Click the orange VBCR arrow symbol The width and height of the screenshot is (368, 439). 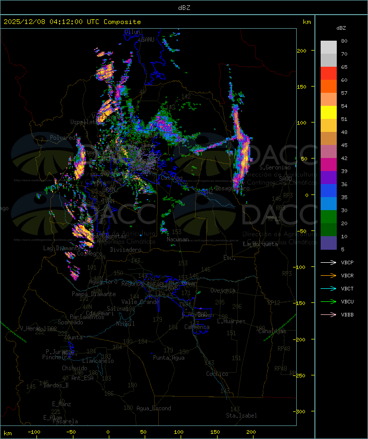(x=328, y=275)
